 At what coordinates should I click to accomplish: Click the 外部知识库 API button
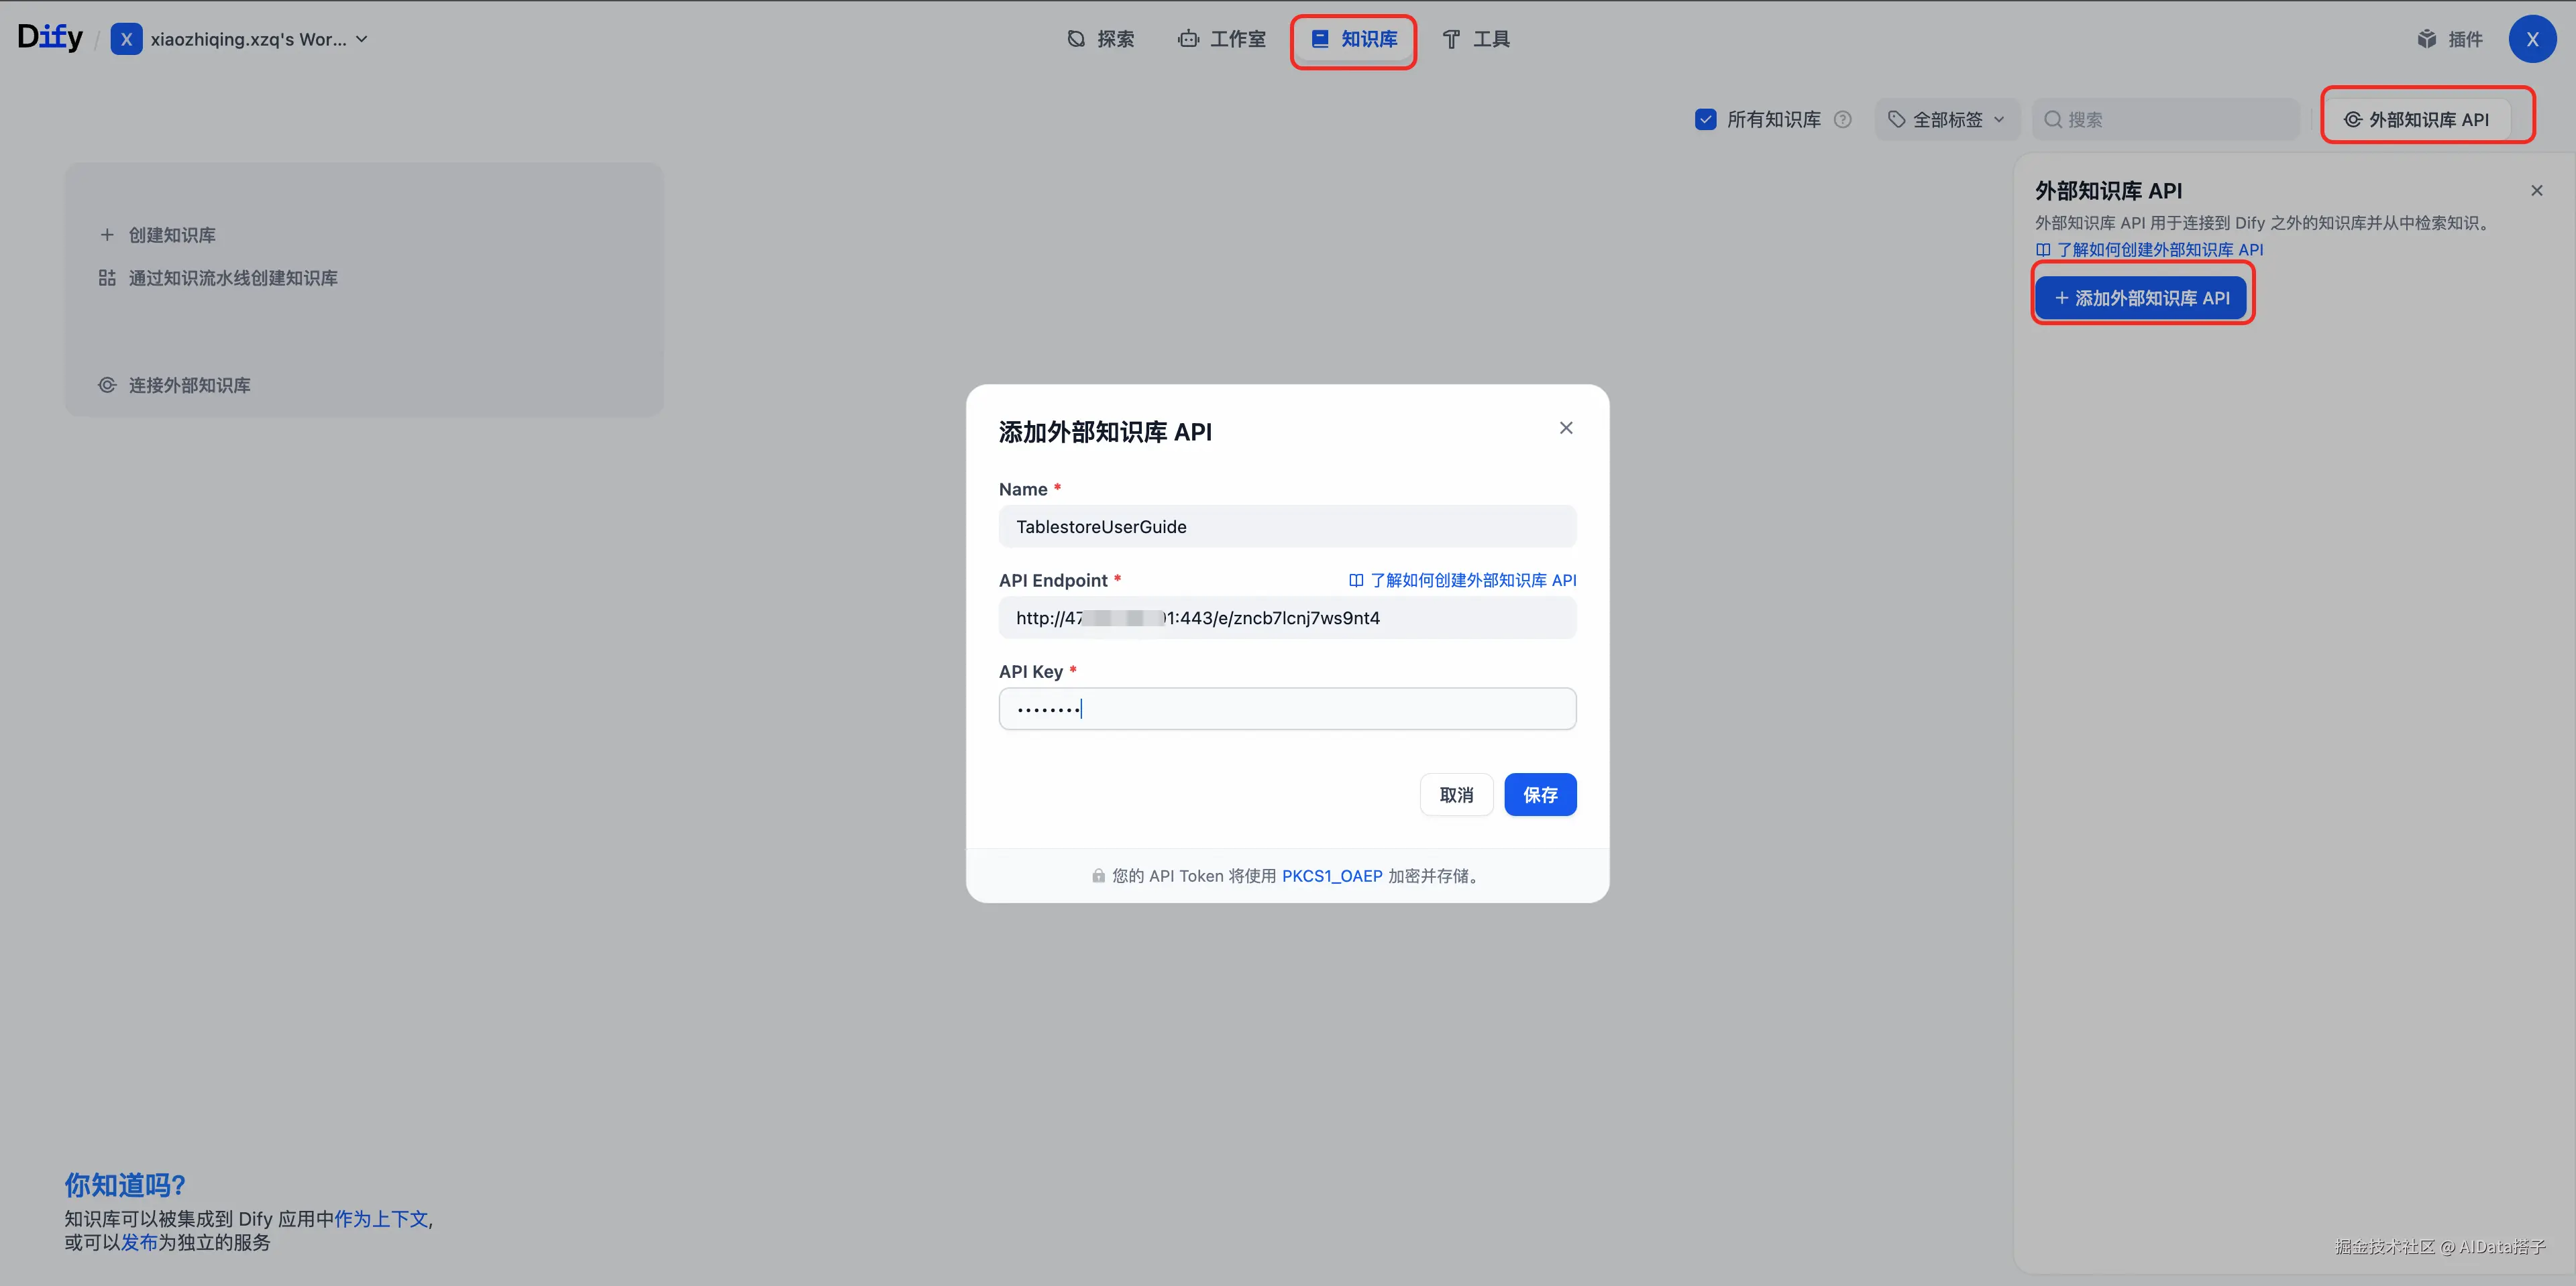point(2417,120)
